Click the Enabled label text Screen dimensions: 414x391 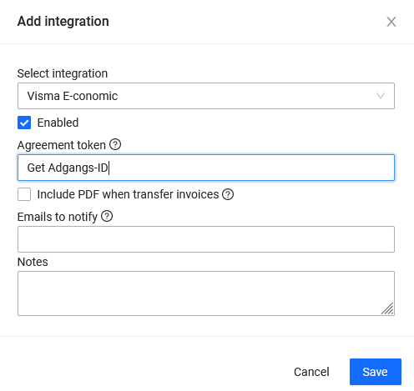point(58,123)
